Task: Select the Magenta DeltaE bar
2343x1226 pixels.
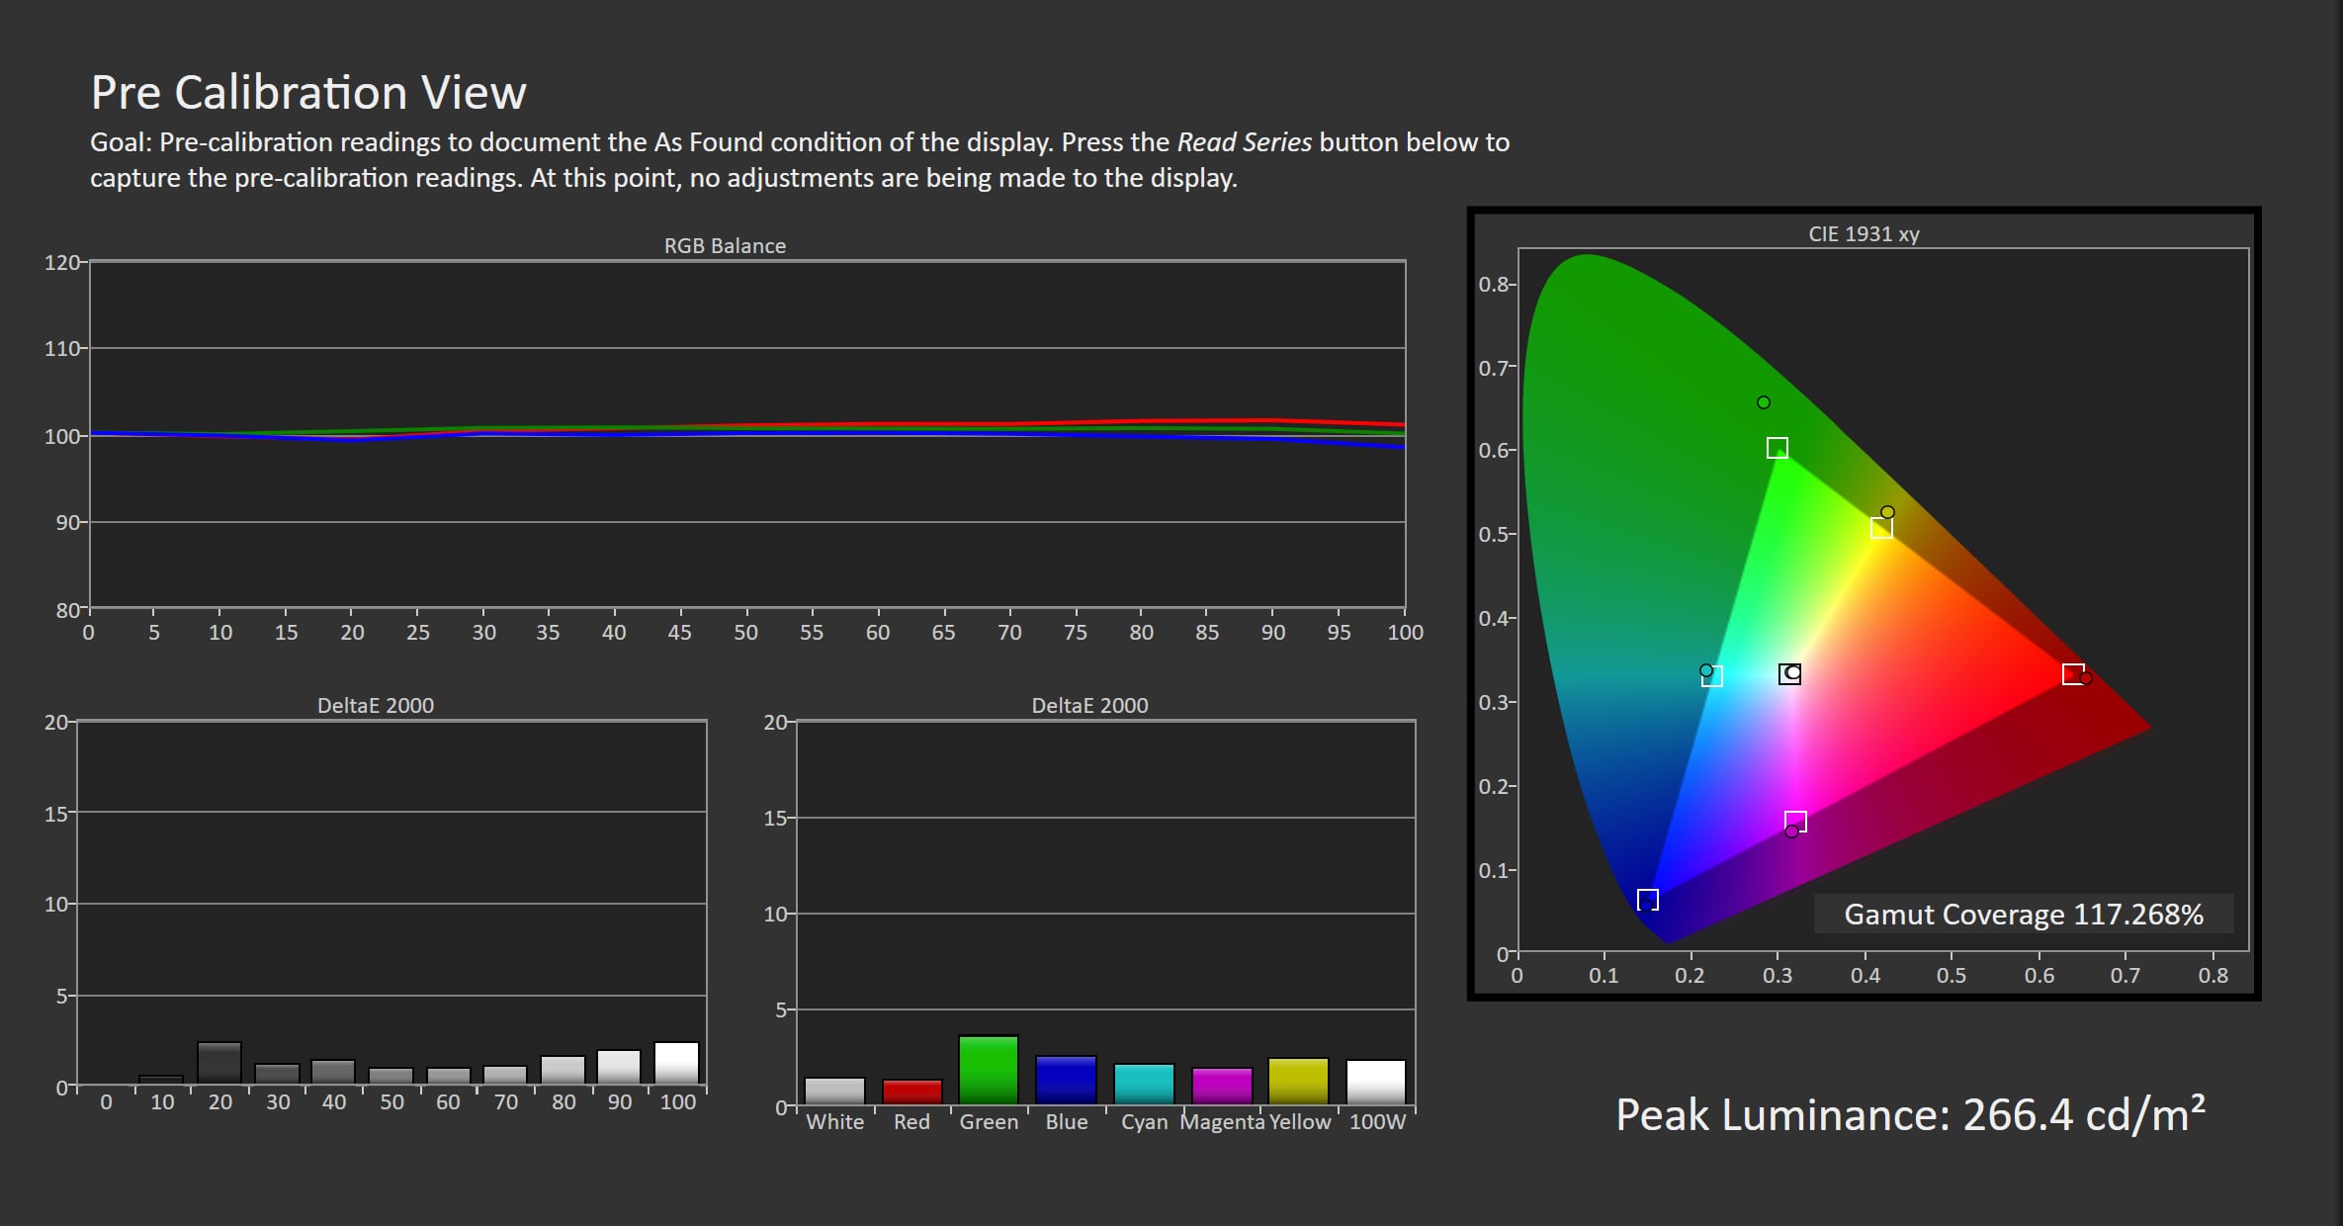Action: [1222, 1086]
